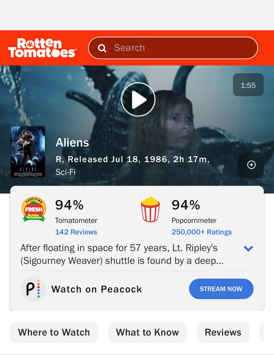Select the Where to Watch tab
Viewport: 274px width, 355px height.
54,332
